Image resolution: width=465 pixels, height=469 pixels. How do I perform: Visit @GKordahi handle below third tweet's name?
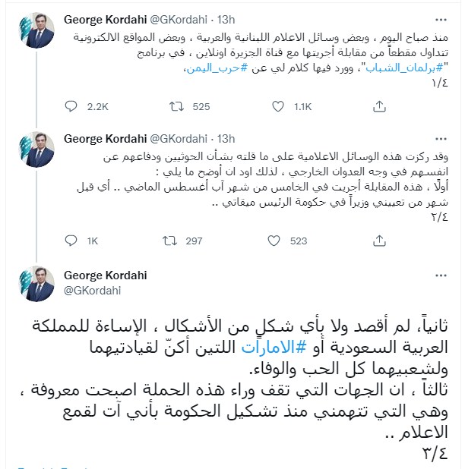point(93,290)
